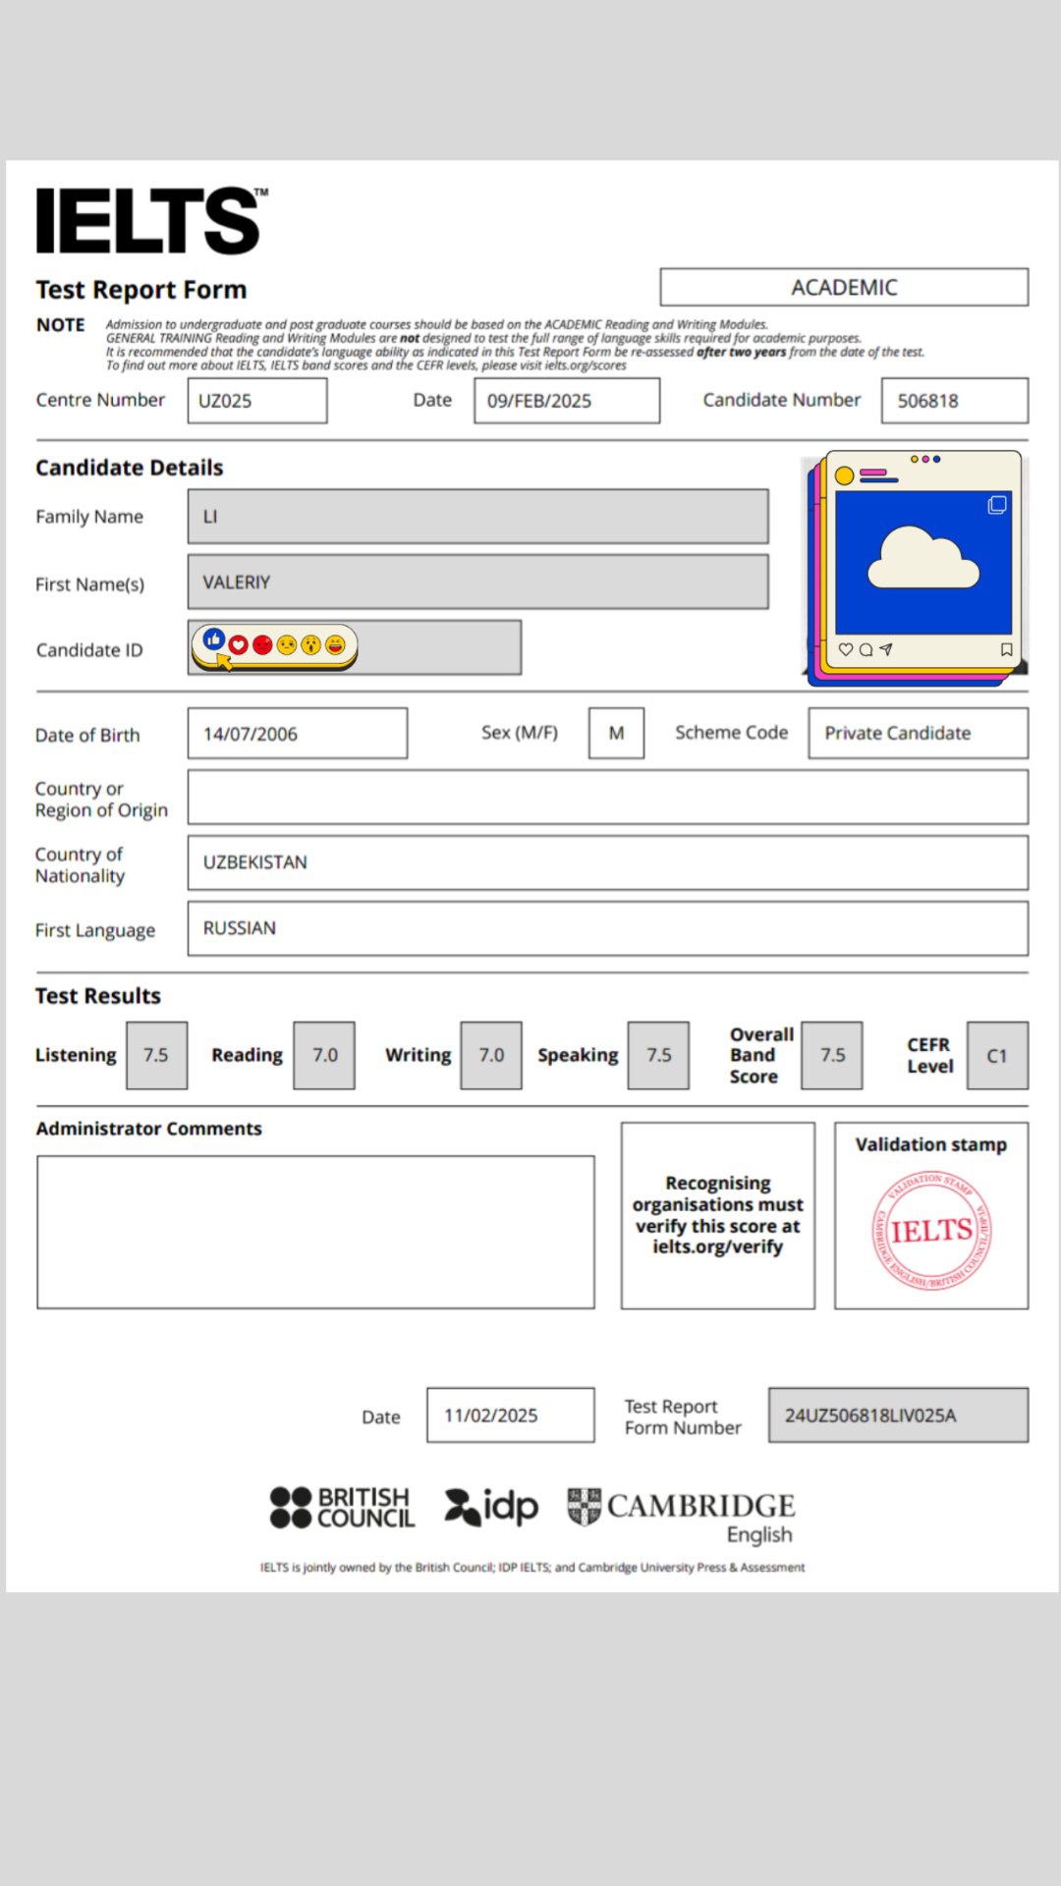
Task: Click the laughing face reaction emoji
Action: [335, 645]
